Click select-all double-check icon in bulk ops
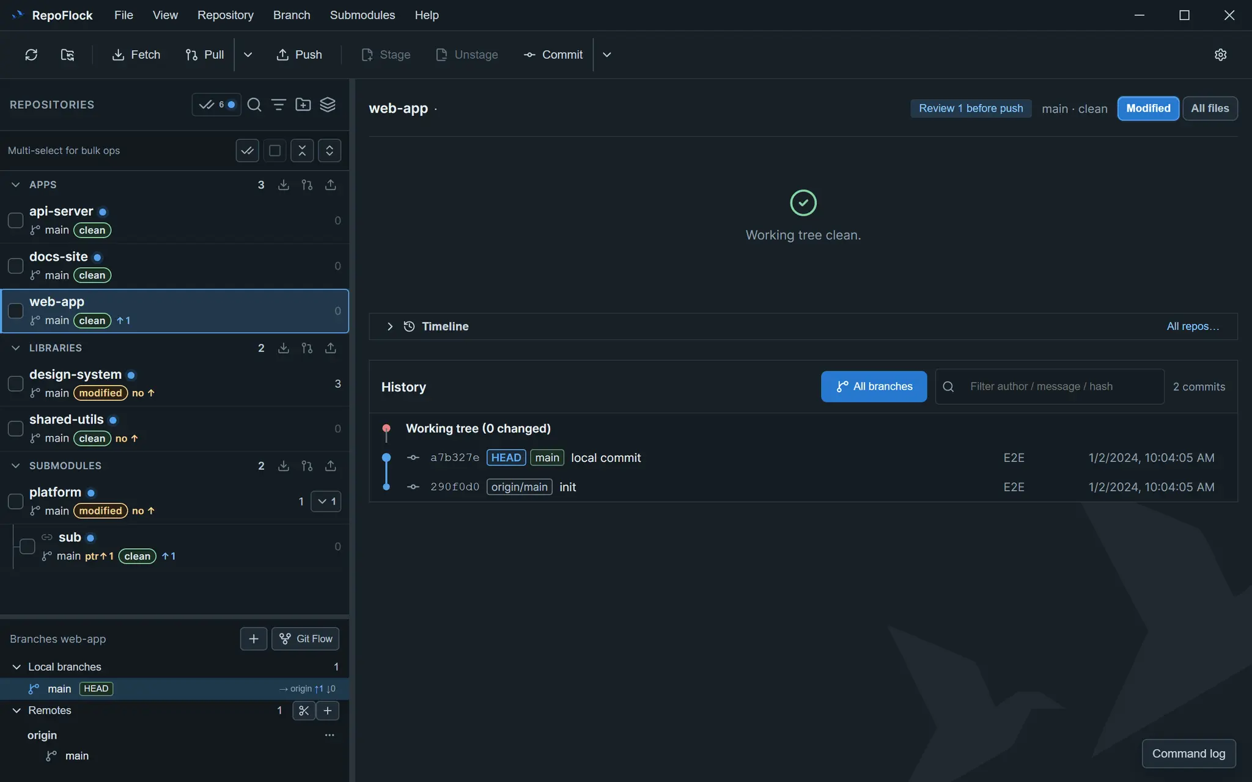This screenshot has height=782, width=1252. pyautogui.click(x=247, y=151)
